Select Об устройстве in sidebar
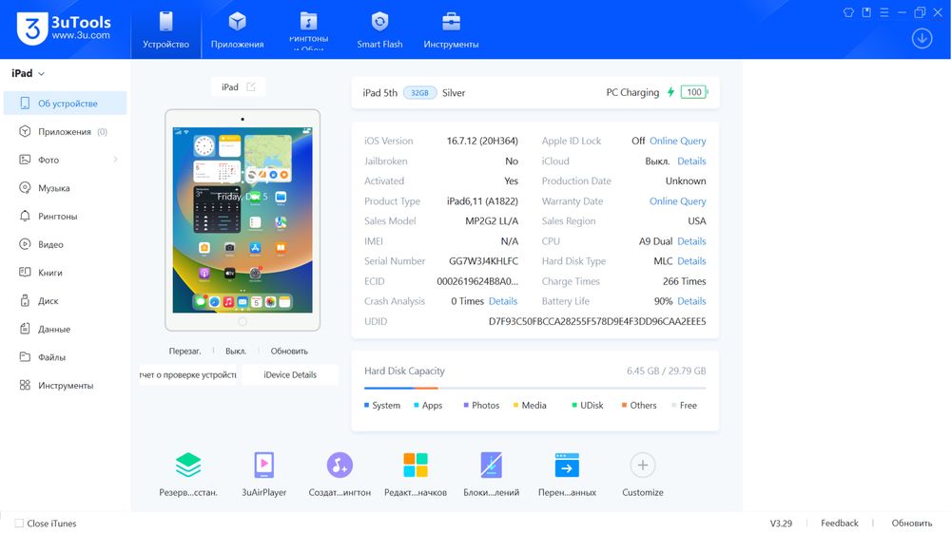The height and width of the screenshot is (534, 951). pos(66,103)
